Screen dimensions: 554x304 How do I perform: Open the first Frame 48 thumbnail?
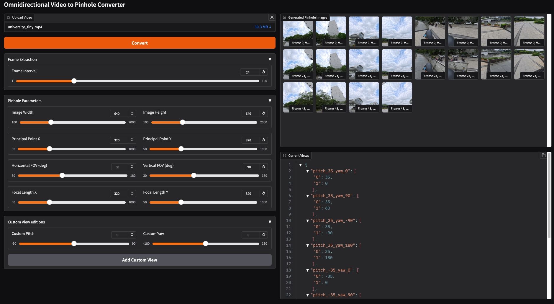[x=298, y=97]
